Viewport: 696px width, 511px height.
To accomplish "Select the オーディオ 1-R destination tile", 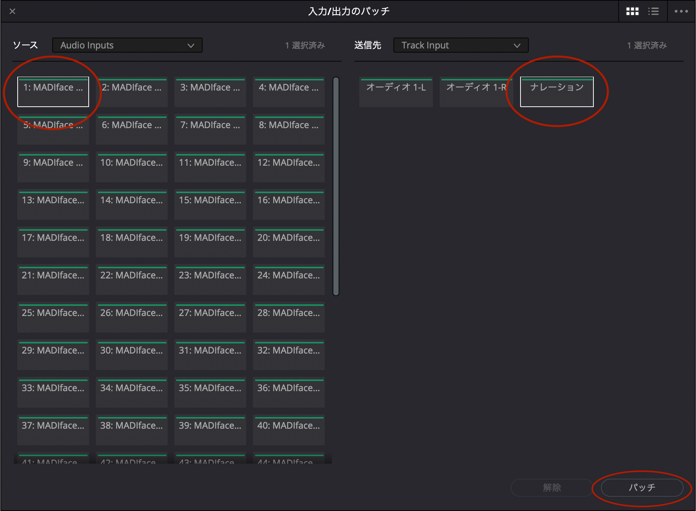I will click(476, 92).
